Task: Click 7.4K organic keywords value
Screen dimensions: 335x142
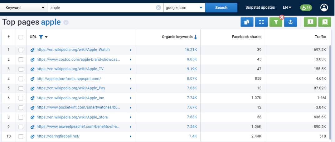Action: click(x=192, y=136)
